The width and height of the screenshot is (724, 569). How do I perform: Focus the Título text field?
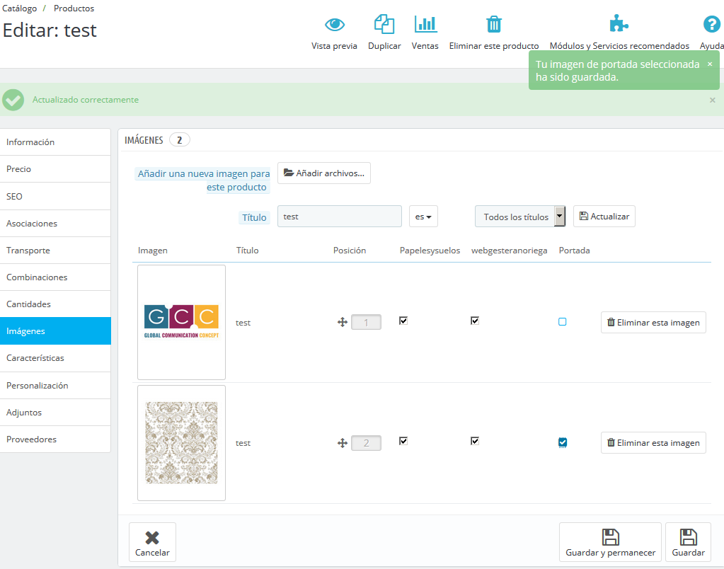(x=340, y=216)
